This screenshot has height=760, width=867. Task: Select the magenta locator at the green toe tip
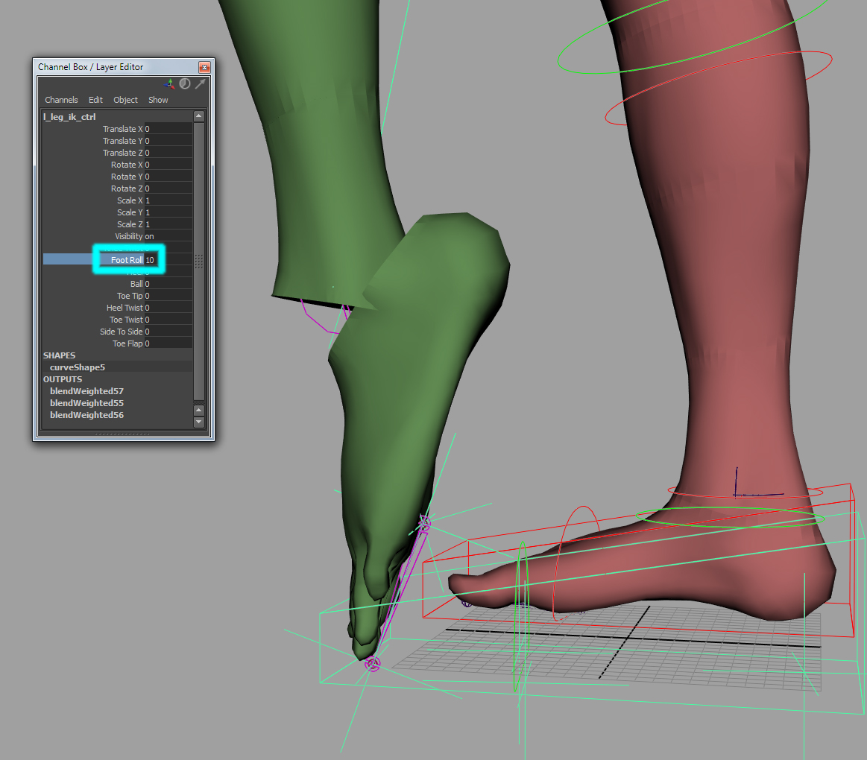[373, 664]
